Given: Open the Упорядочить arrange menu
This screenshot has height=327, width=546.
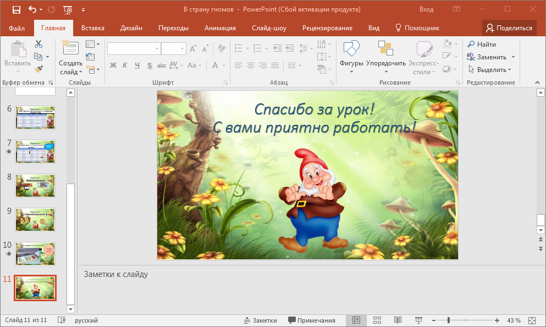Looking at the screenshot, I should point(386,57).
